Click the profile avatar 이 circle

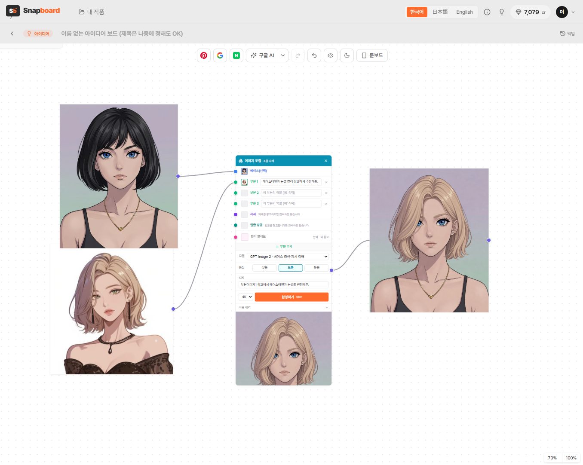click(x=562, y=12)
